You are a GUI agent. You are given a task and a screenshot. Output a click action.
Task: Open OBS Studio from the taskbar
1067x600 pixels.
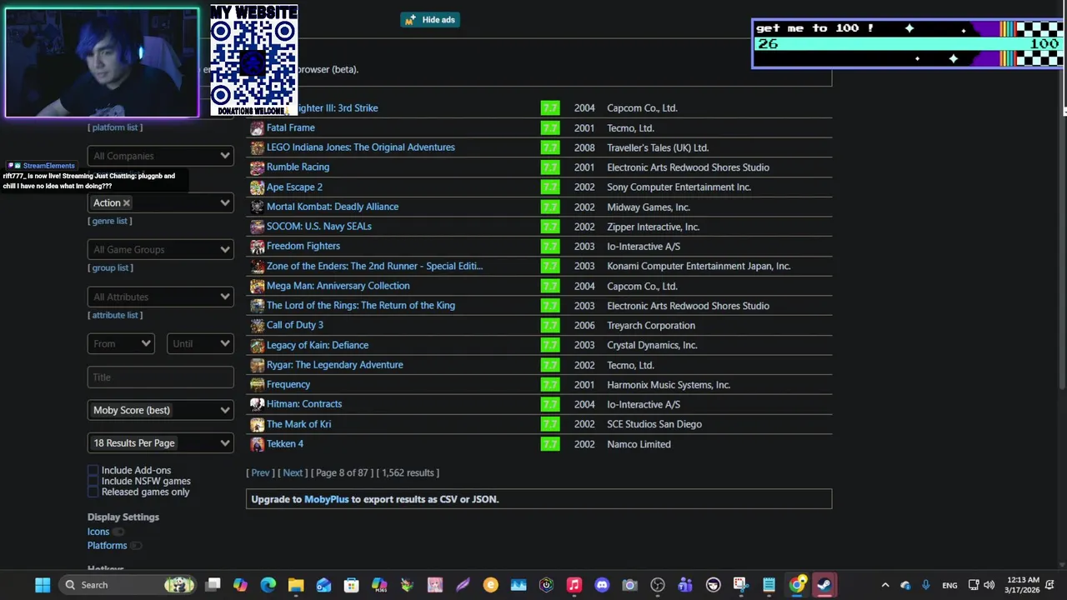[x=658, y=585]
